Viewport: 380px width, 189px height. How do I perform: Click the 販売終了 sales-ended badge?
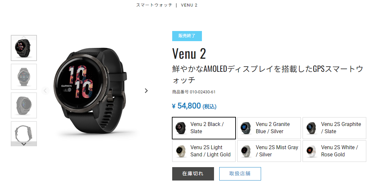187,36
